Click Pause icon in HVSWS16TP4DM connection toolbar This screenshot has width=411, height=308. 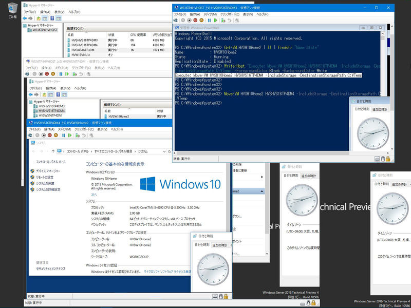[61, 74]
